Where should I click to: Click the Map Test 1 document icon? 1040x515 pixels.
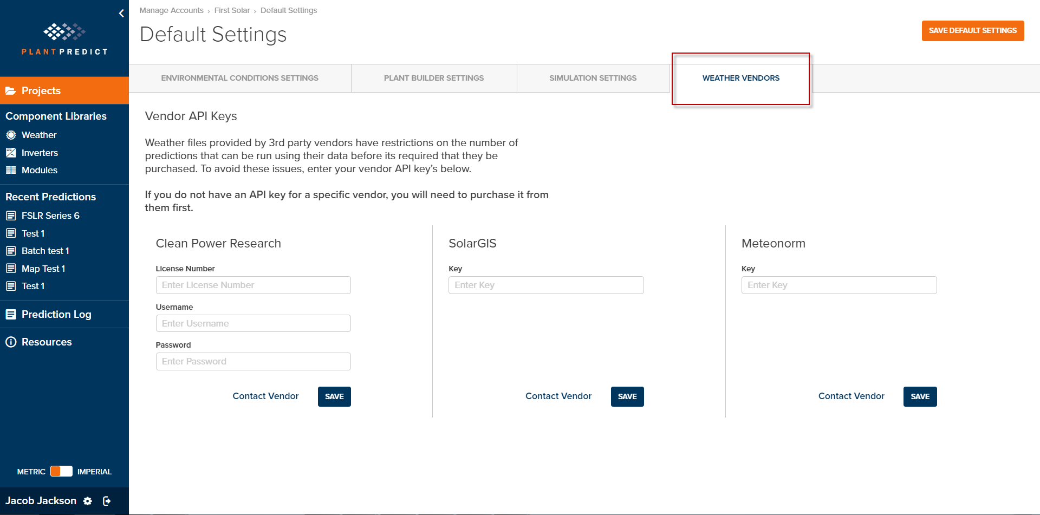coord(11,268)
